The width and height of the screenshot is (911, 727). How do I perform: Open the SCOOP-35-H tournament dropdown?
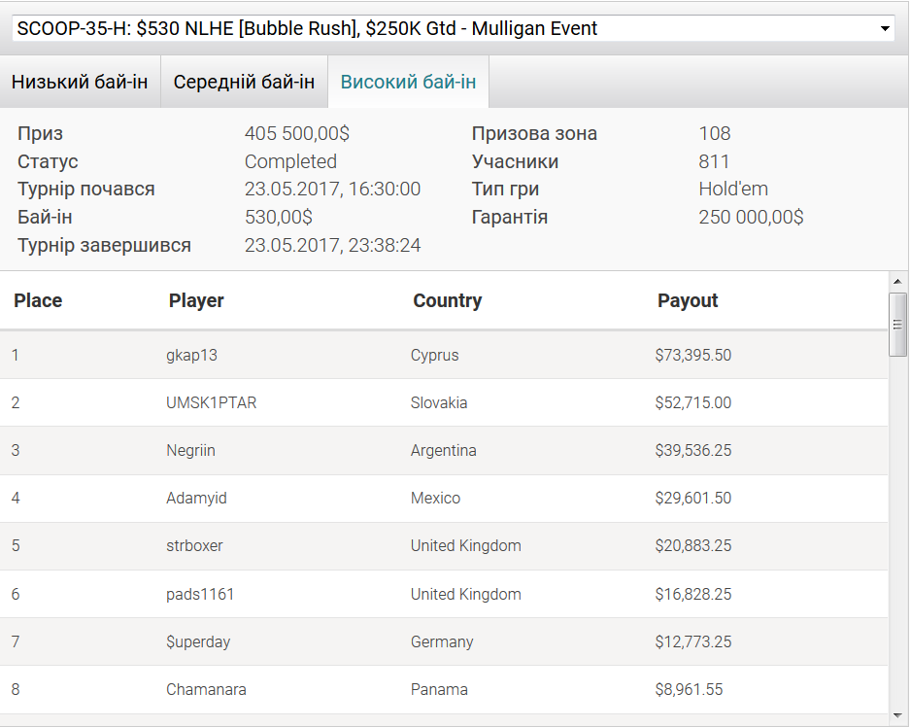(454, 29)
